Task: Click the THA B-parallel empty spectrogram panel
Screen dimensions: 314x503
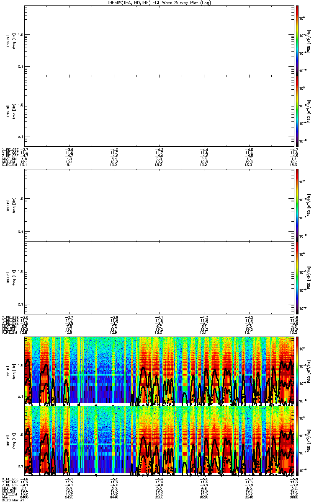Action: 158,111
